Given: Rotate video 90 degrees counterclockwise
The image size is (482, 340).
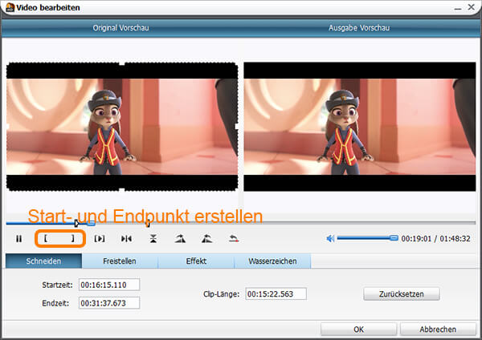Looking at the screenshot, I should point(207,238).
